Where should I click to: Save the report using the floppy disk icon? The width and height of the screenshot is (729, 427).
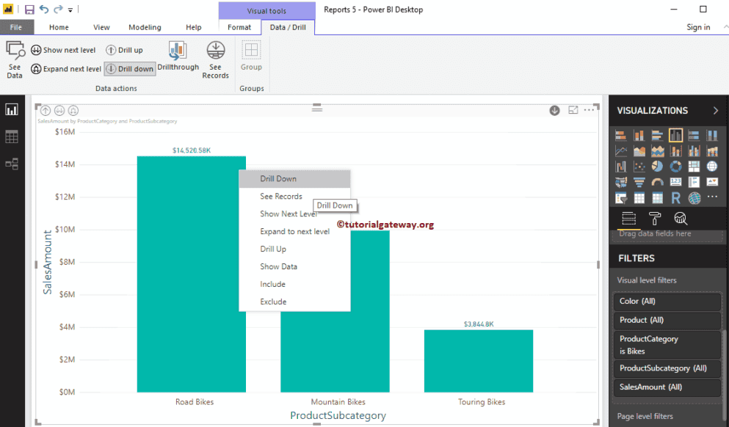[x=29, y=10]
